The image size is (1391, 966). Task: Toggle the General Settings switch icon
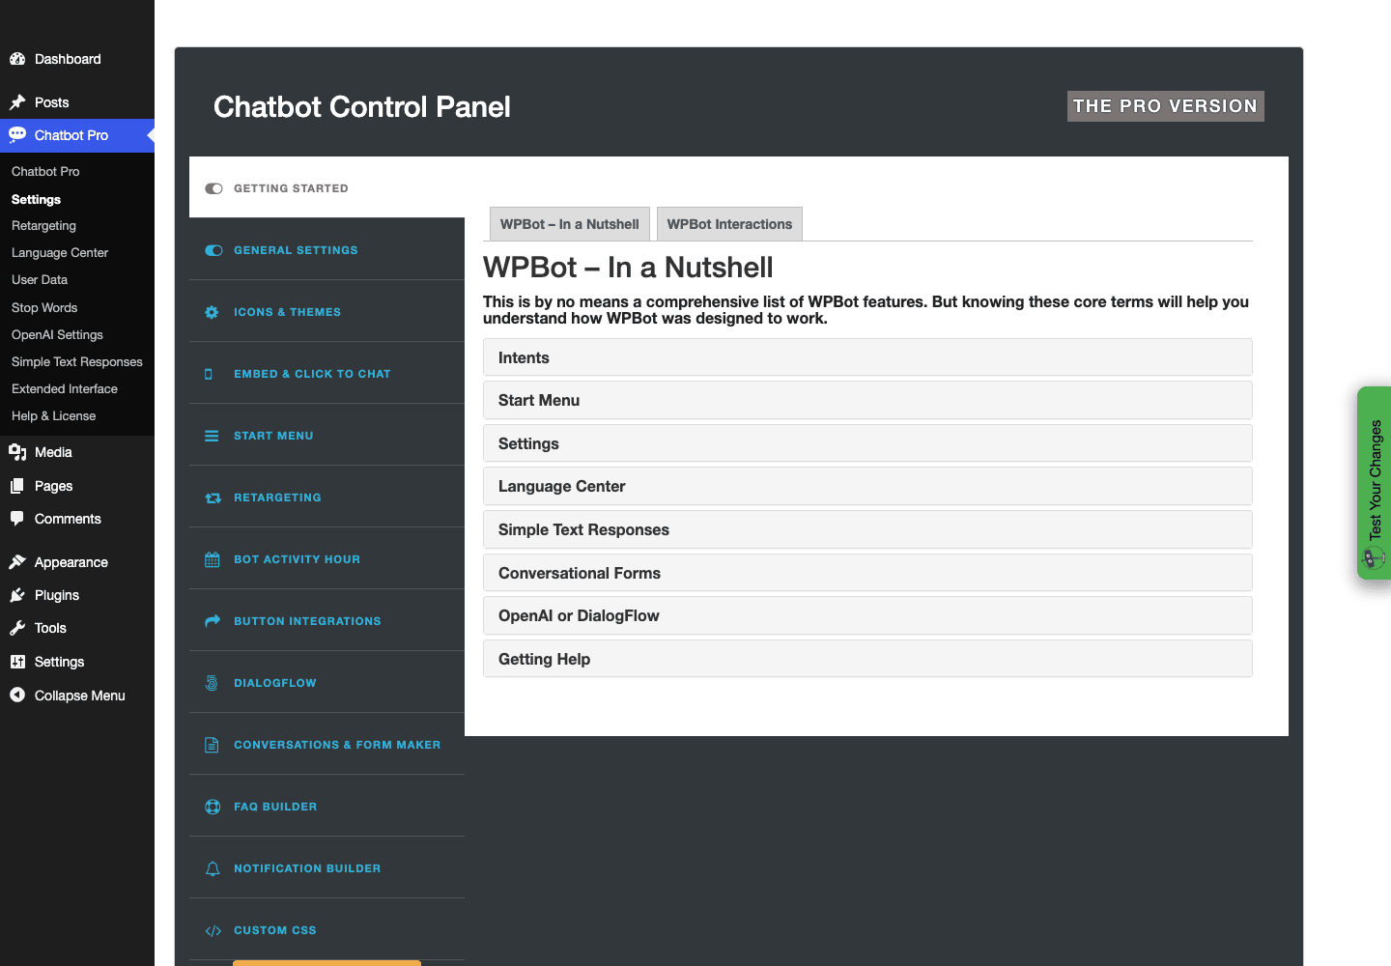pos(213,250)
